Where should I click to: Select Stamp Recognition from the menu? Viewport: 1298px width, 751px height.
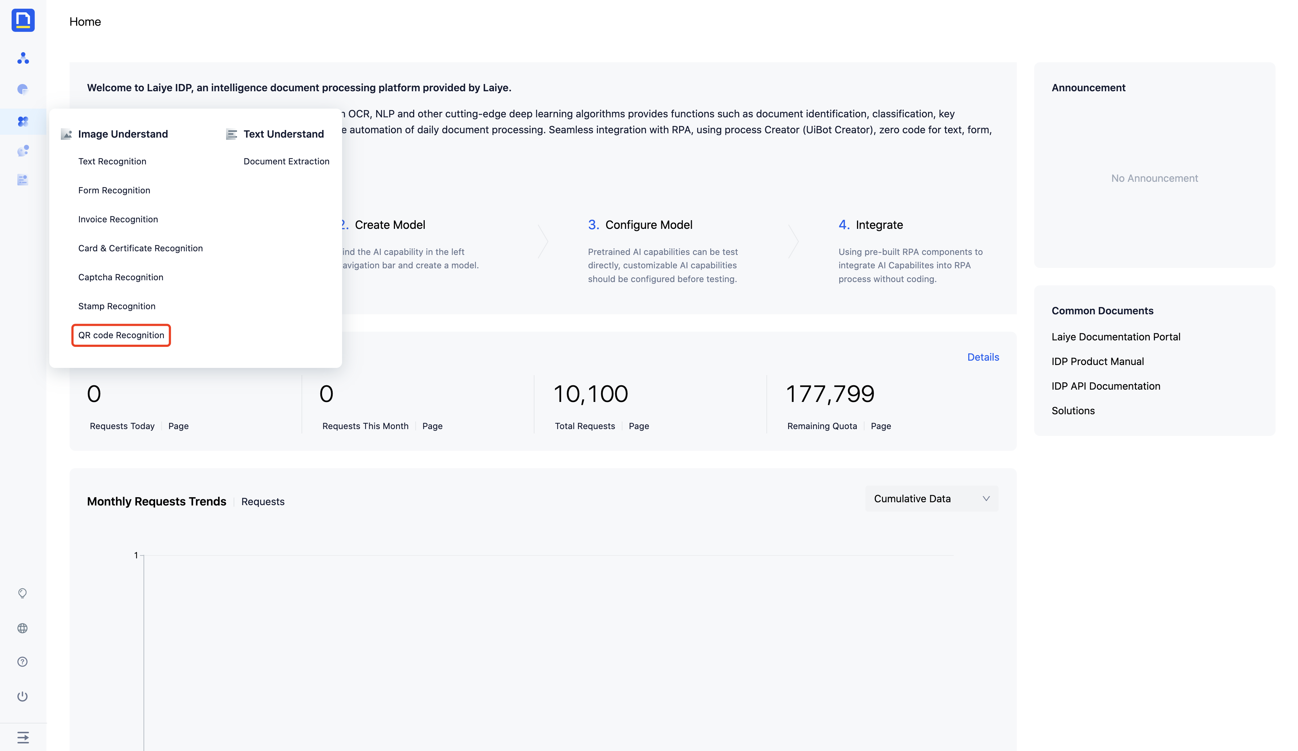(117, 306)
